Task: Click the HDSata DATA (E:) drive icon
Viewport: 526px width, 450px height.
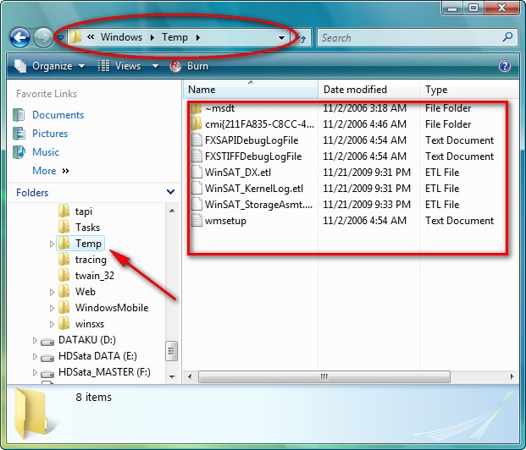Action: (47, 358)
